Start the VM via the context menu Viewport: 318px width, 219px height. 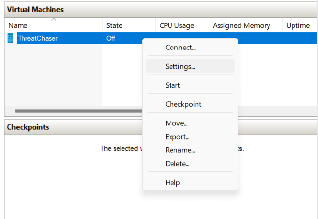point(172,85)
